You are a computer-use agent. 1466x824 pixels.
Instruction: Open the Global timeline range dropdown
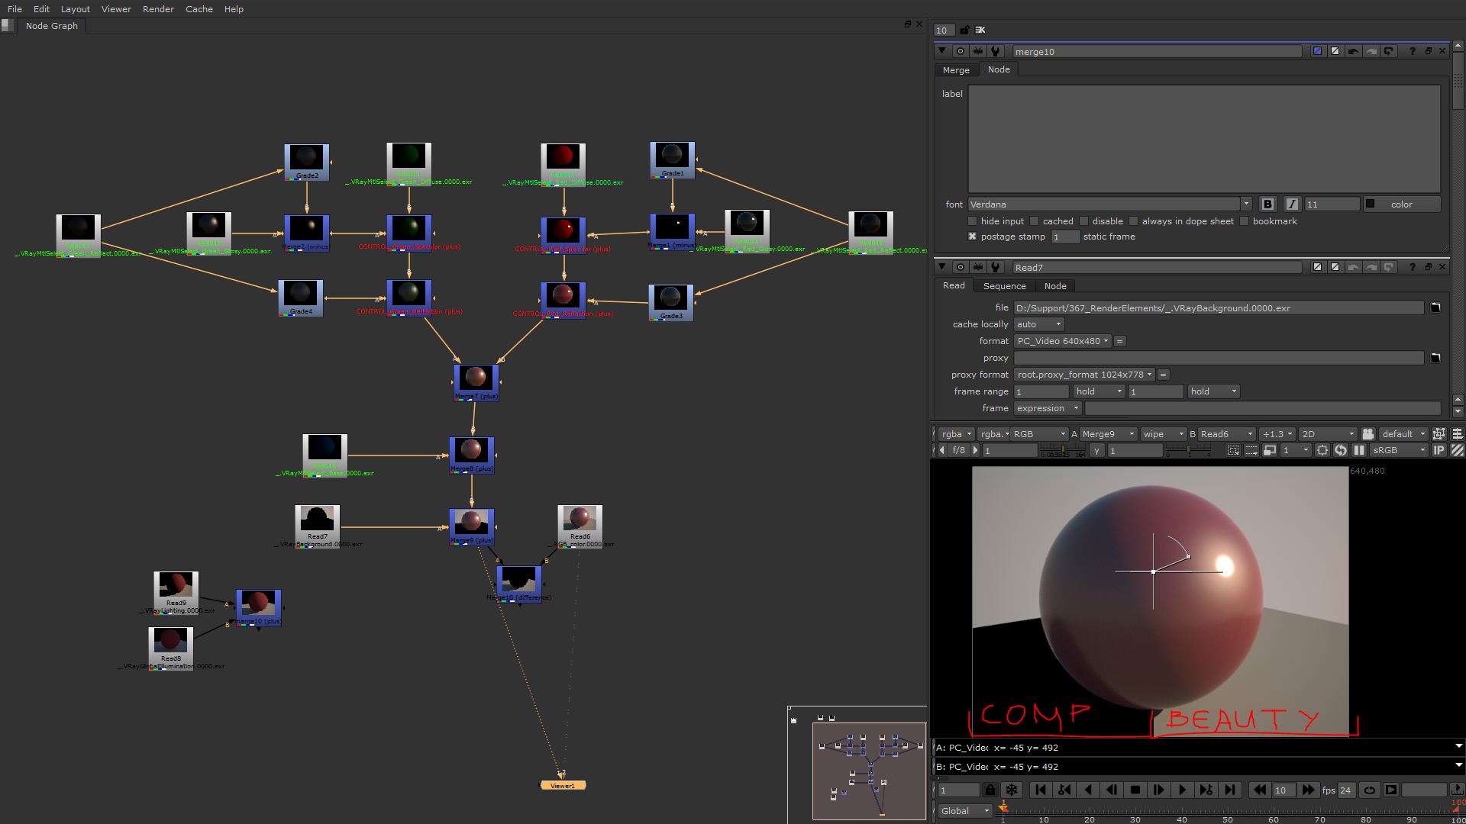click(x=965, y=810)
